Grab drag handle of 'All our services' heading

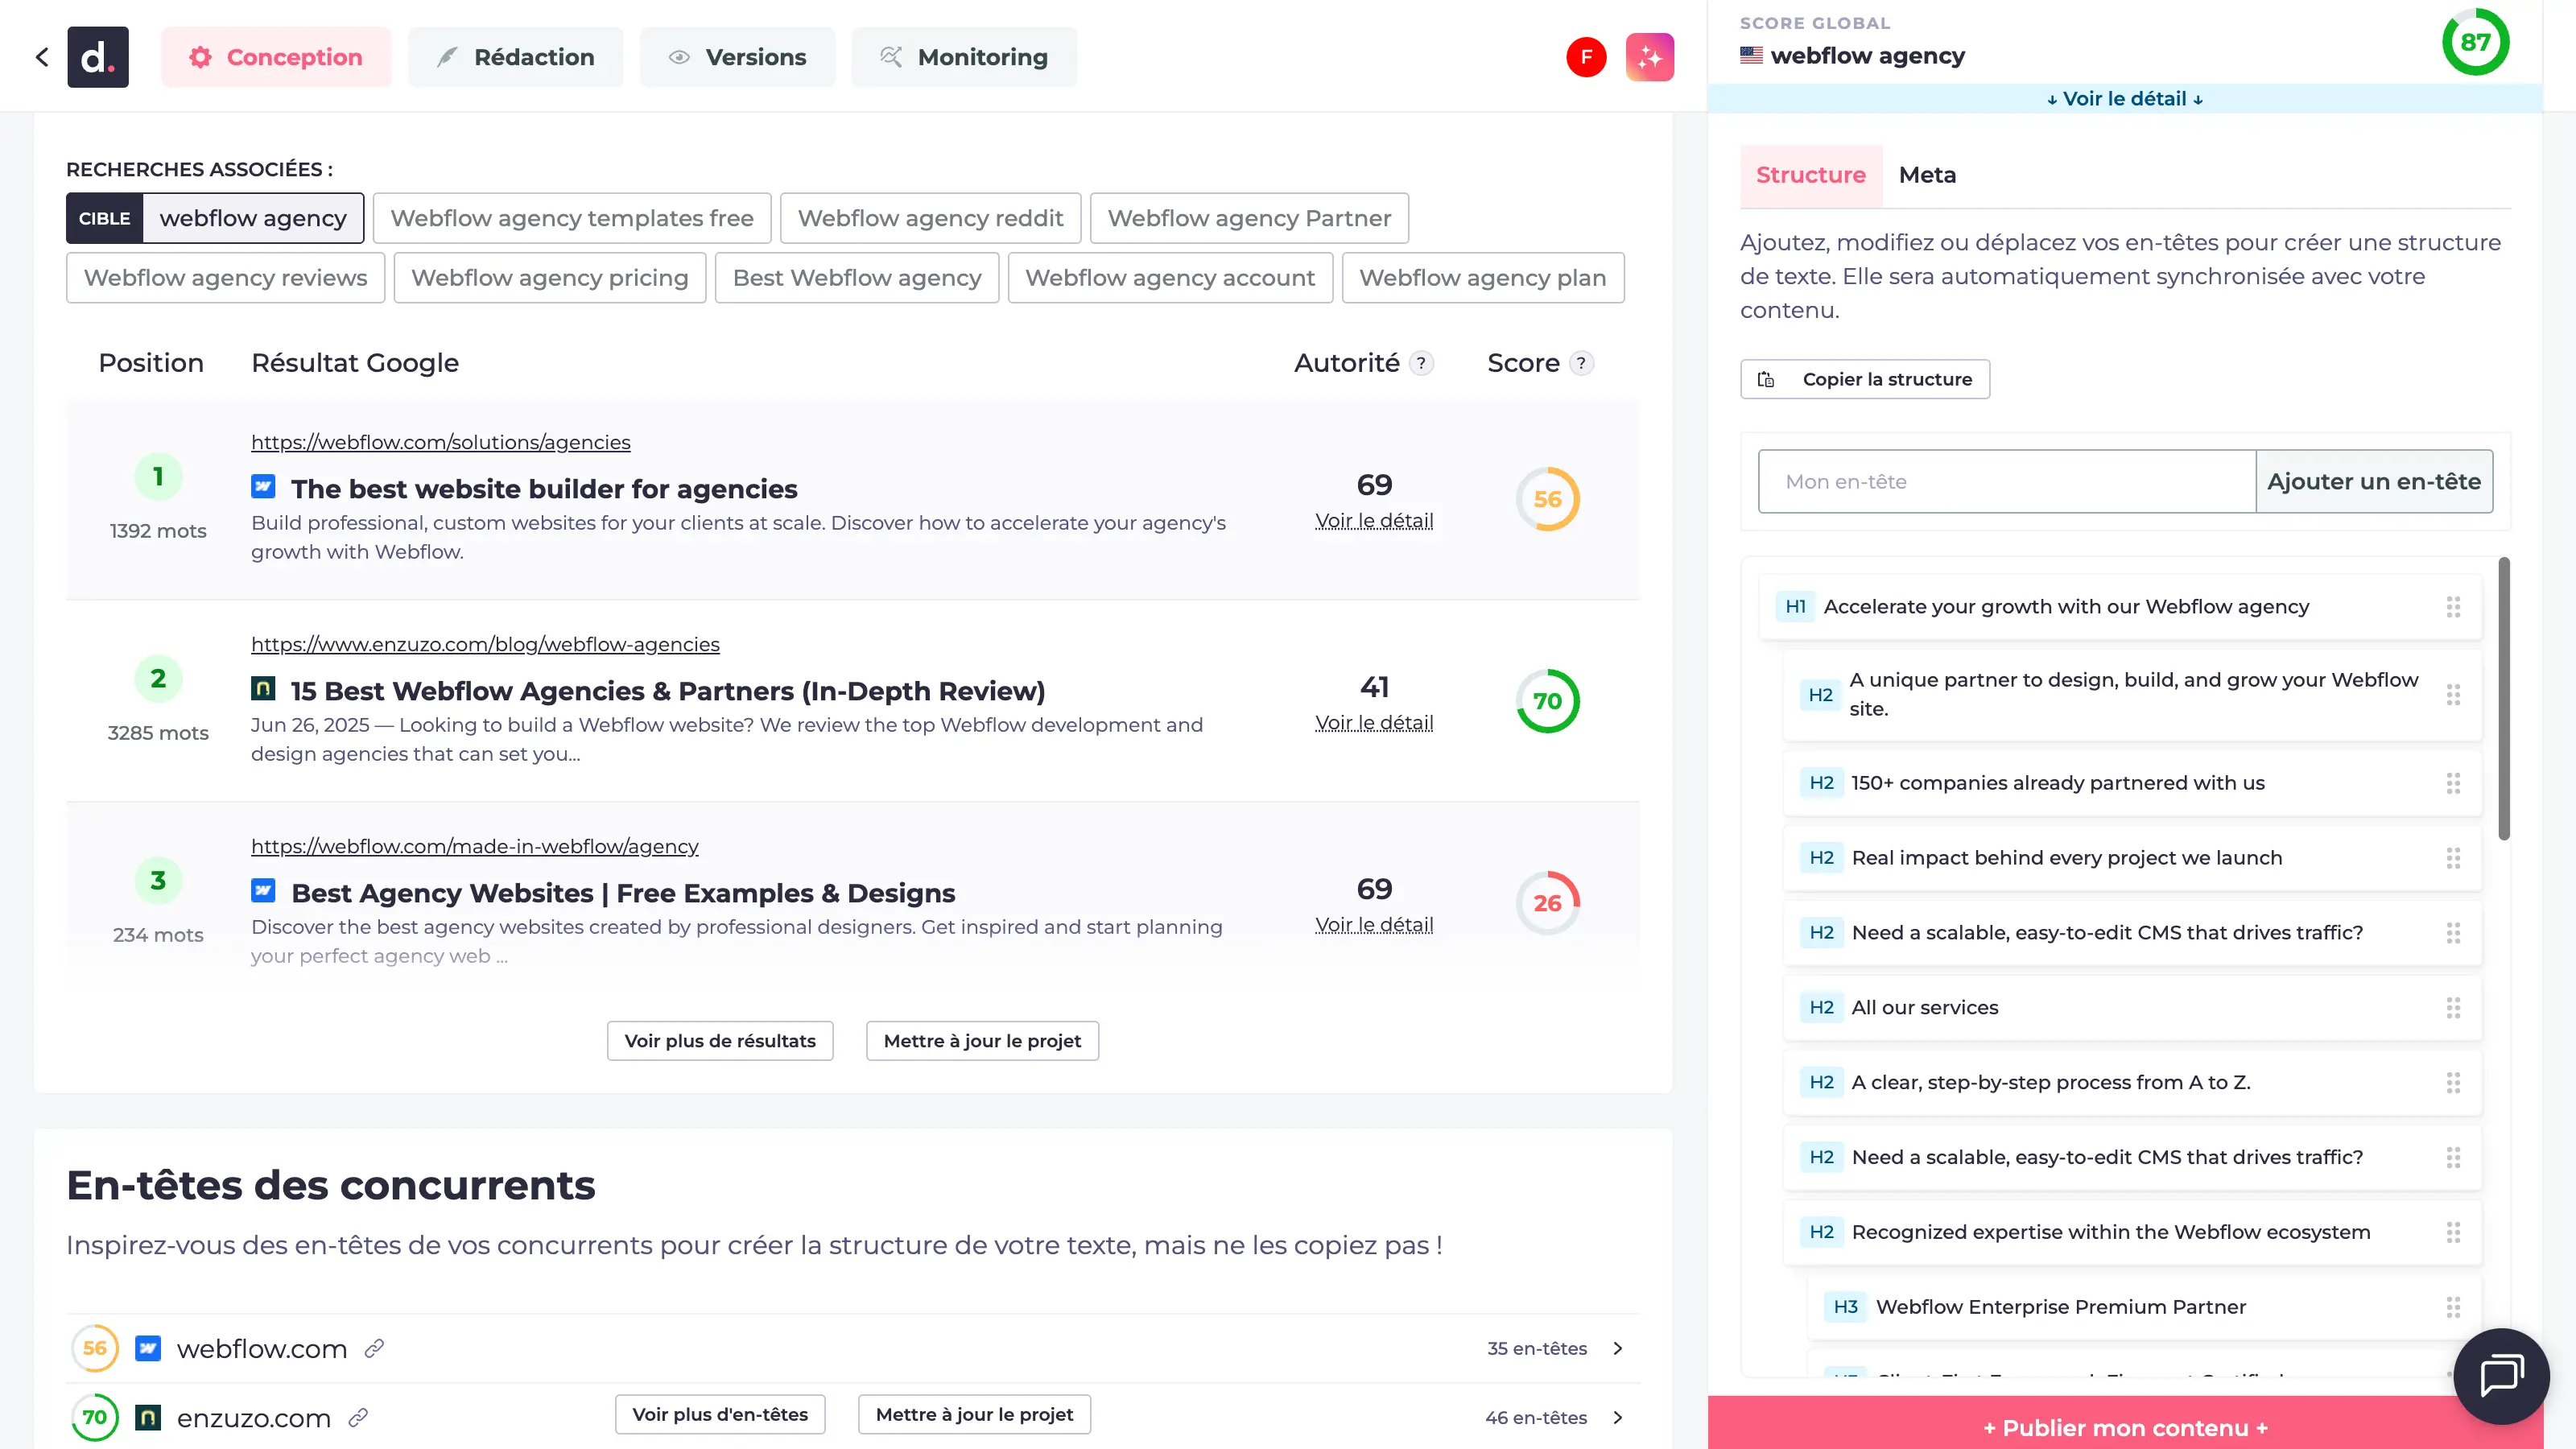[x=2453, y=1008]
